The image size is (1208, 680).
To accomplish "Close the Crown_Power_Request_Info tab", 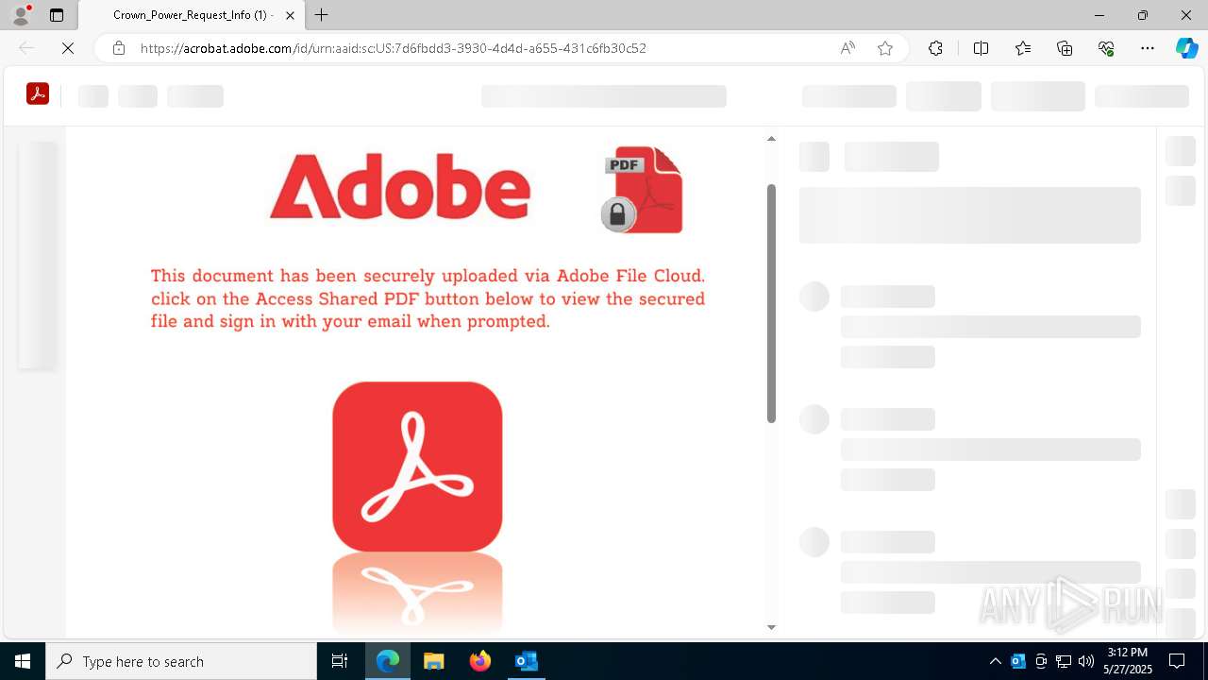I will coord(290,15).
